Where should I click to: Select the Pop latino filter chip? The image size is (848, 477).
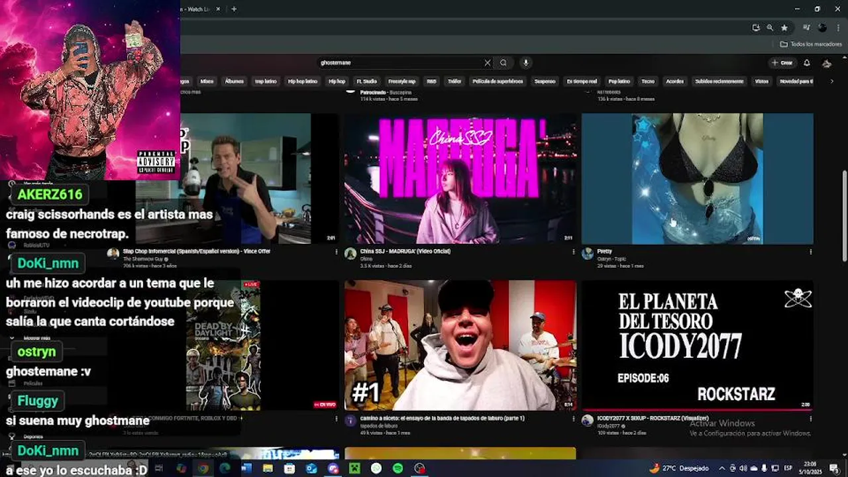pos(619,81)
